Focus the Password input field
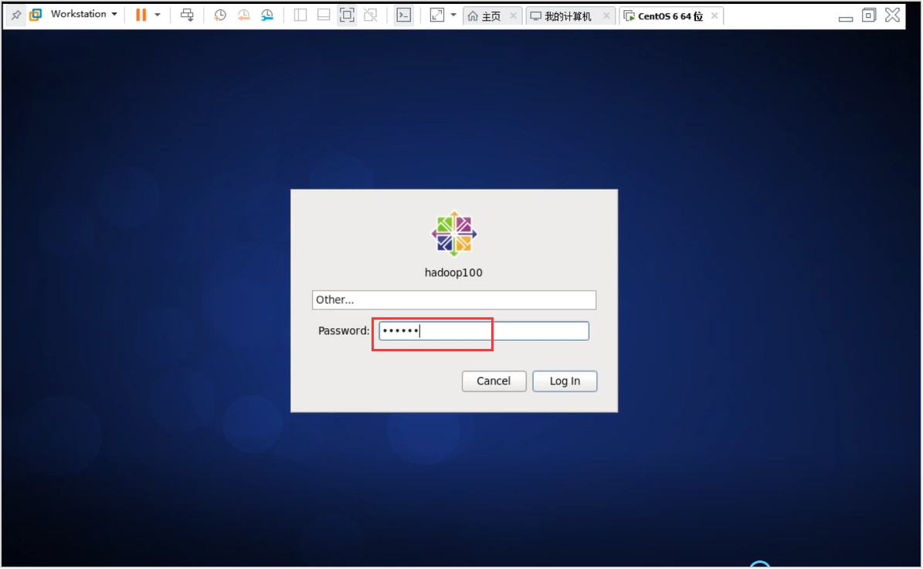923x569 pixels. tap(484, 330)
